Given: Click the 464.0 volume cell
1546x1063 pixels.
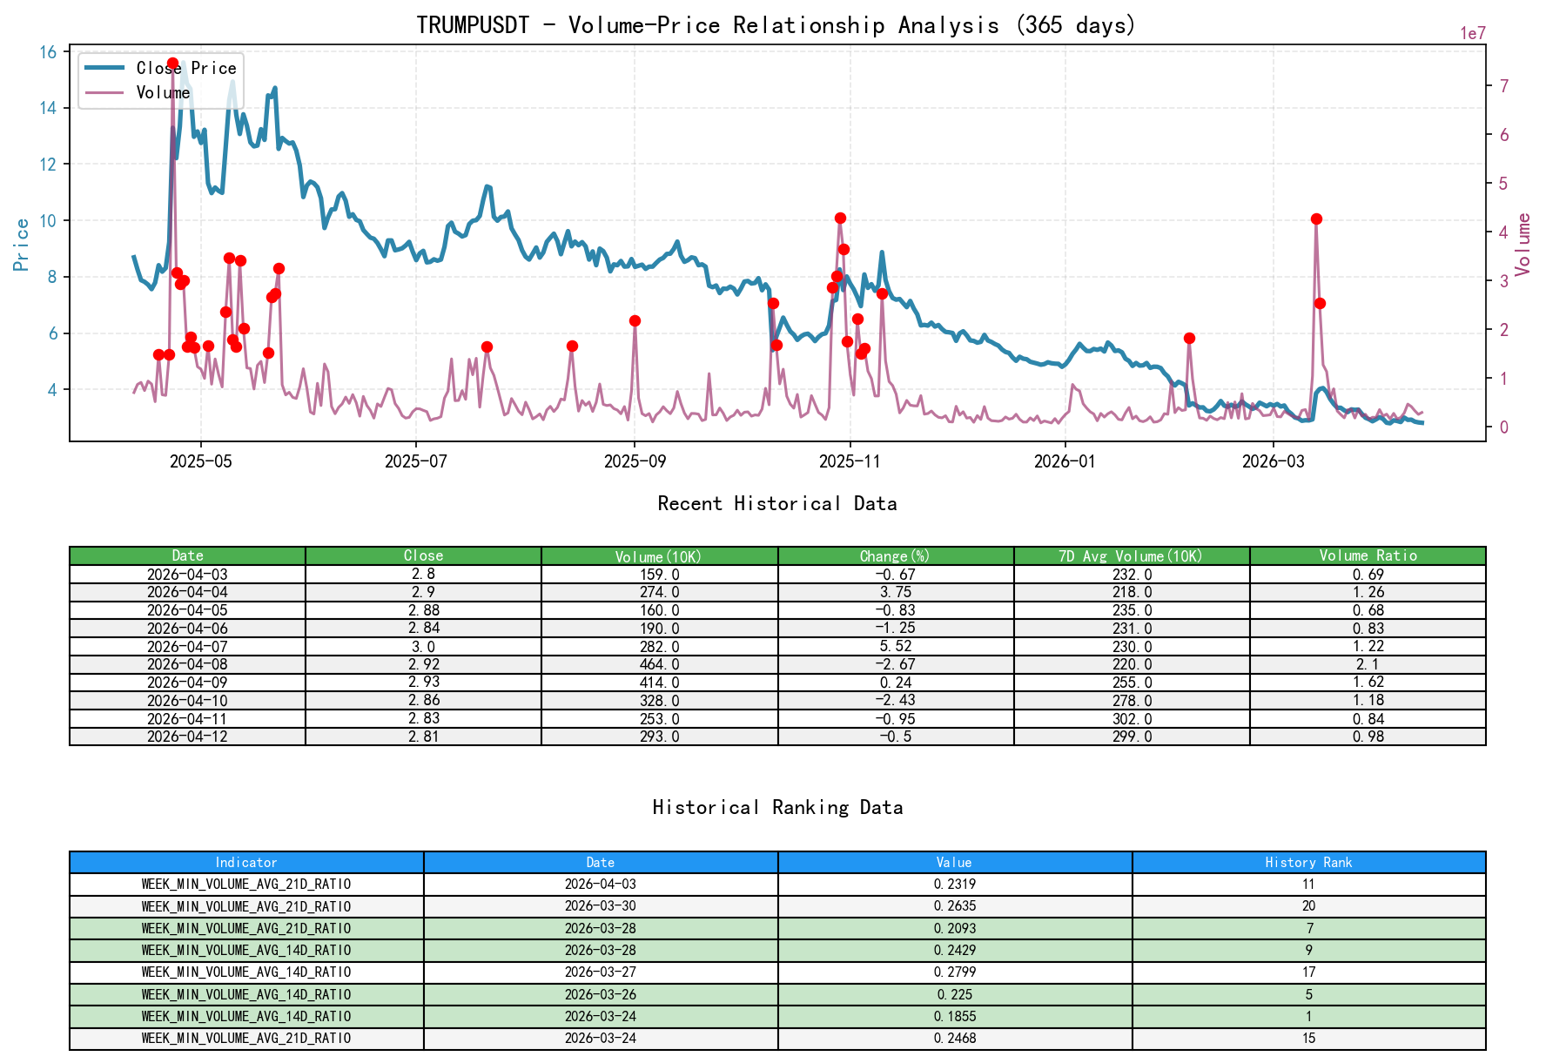Looking at the screenshot, I should click(660, 664).
